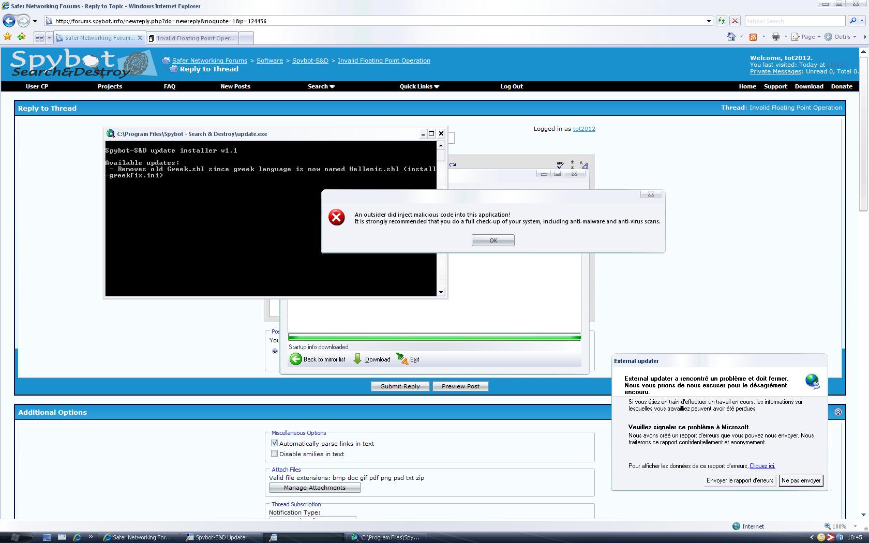Viewport: 869px width, 543px height.
Task: Open the address bar history dropdown
Action: point(709,21)
